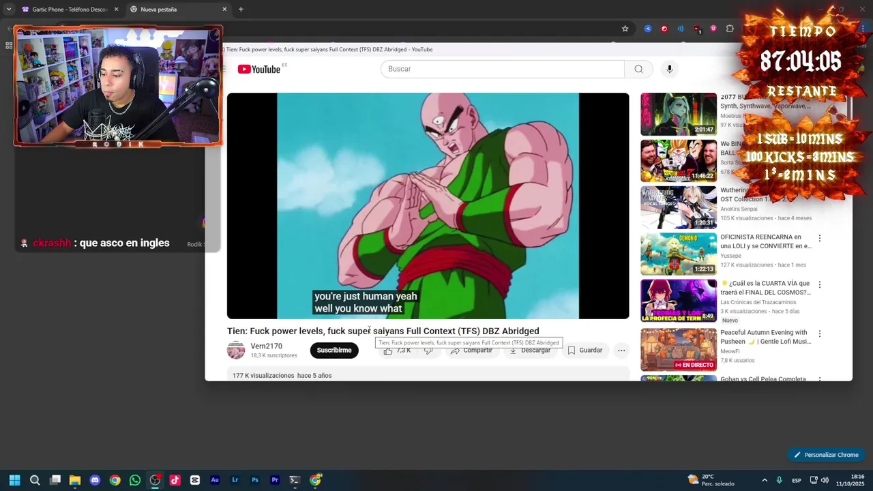
Task: Open the network icon in system tray
Action: pos(814,480)
